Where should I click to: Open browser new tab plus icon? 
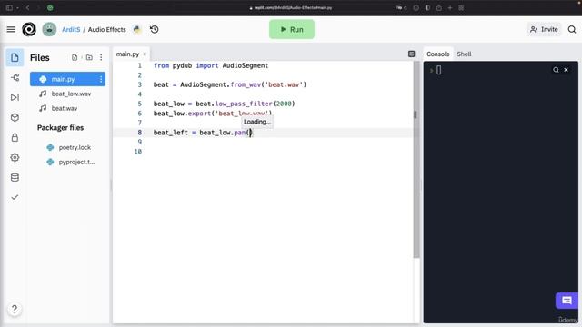450,7
